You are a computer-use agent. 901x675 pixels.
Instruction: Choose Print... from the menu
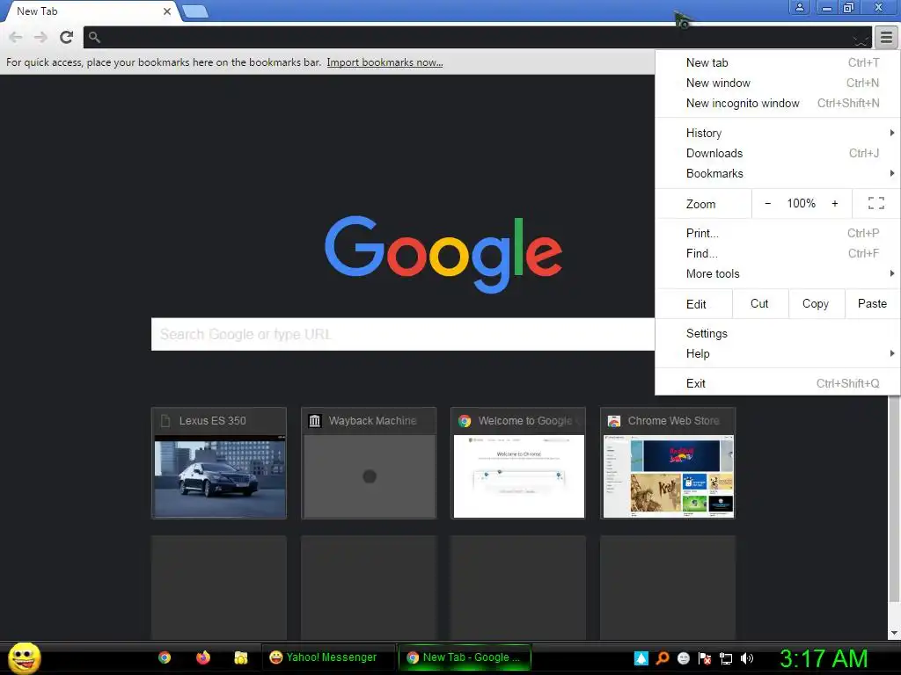point(778,234)
